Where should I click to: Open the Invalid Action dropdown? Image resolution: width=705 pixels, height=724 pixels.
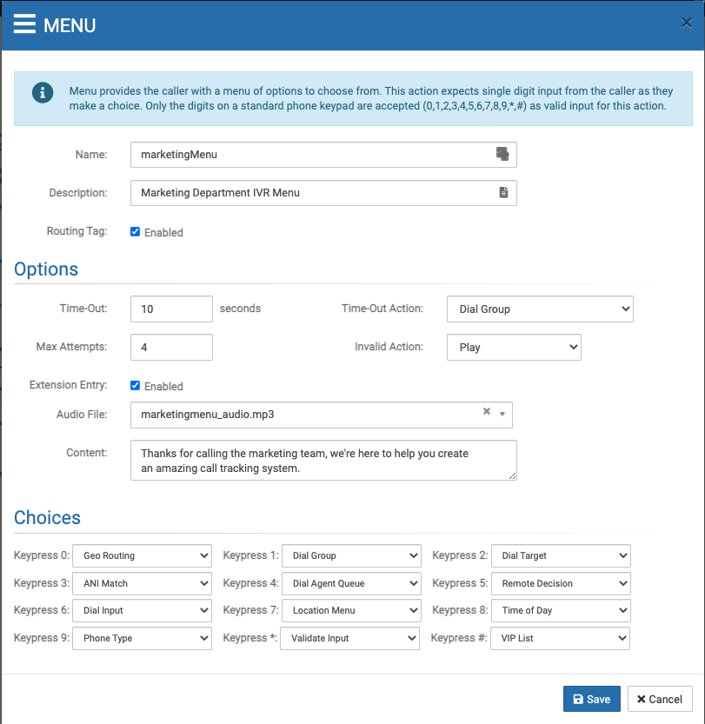coord(514,347)
